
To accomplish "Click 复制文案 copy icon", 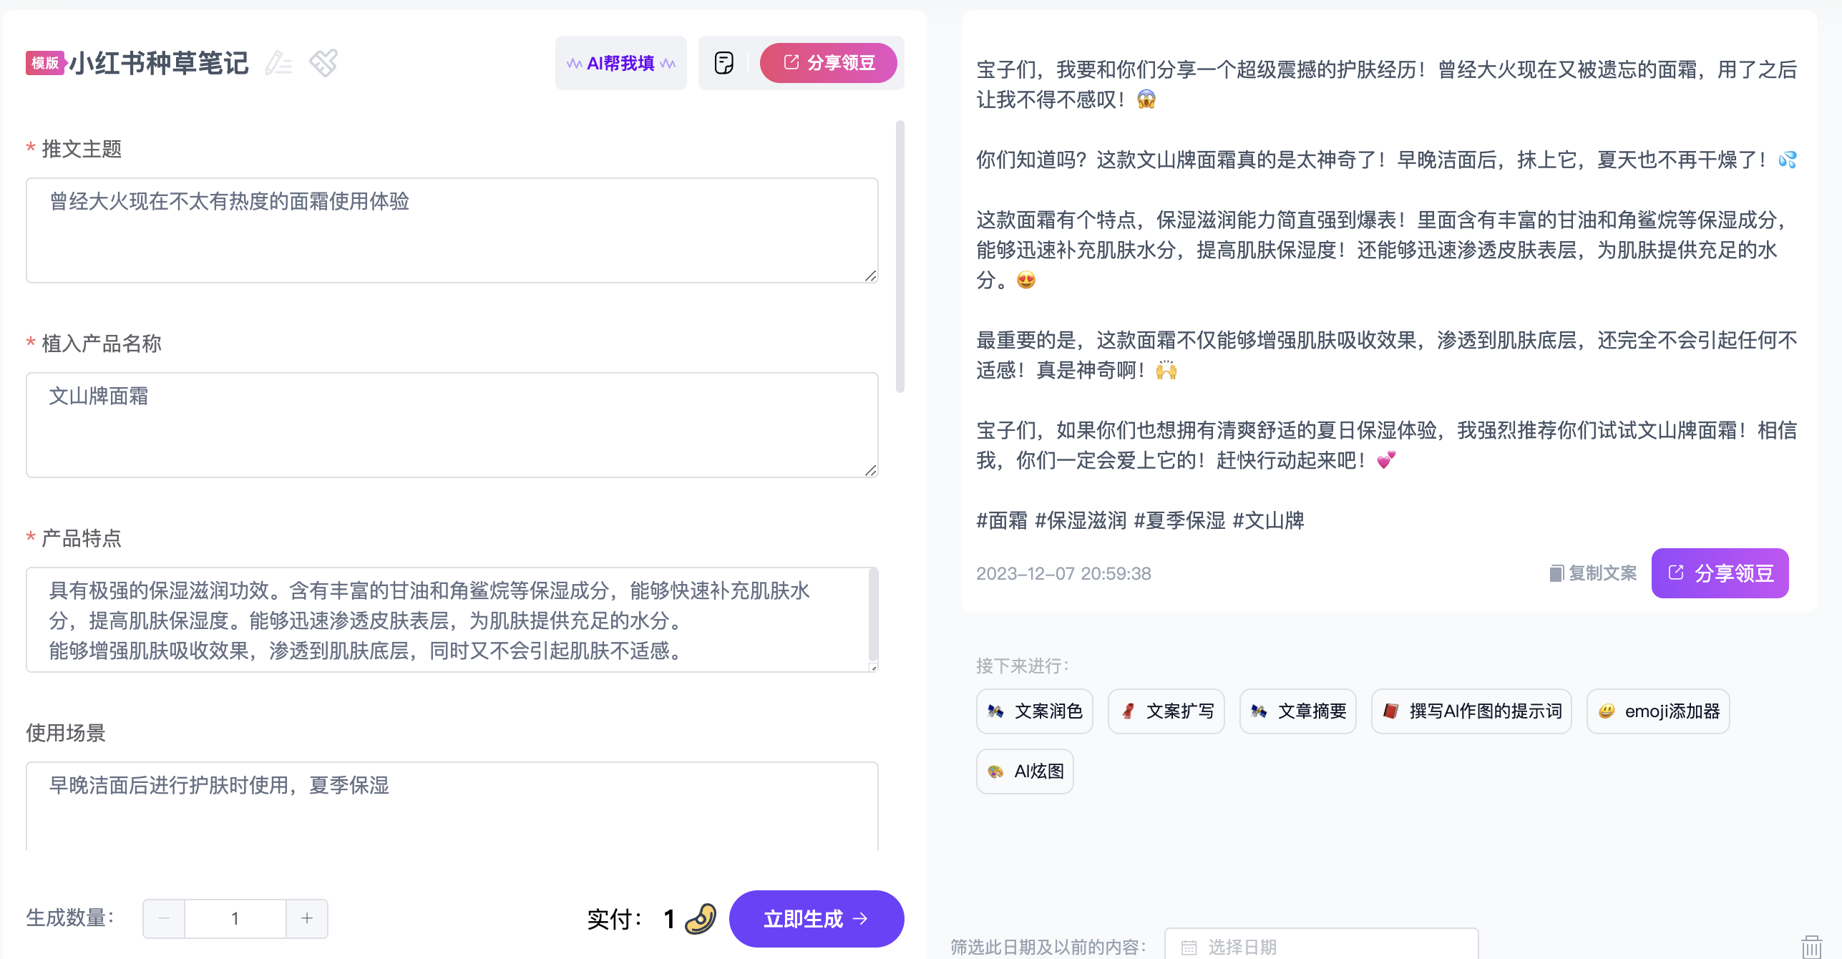I will [1556, 573].
